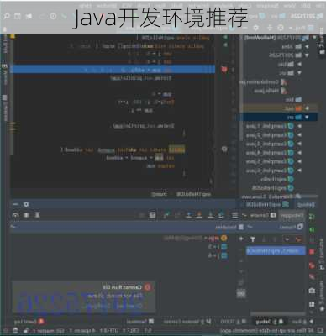The width and height of the screenshot is (326, 336).
Task: Open the Terminal tool window tab
Action: 139,322
